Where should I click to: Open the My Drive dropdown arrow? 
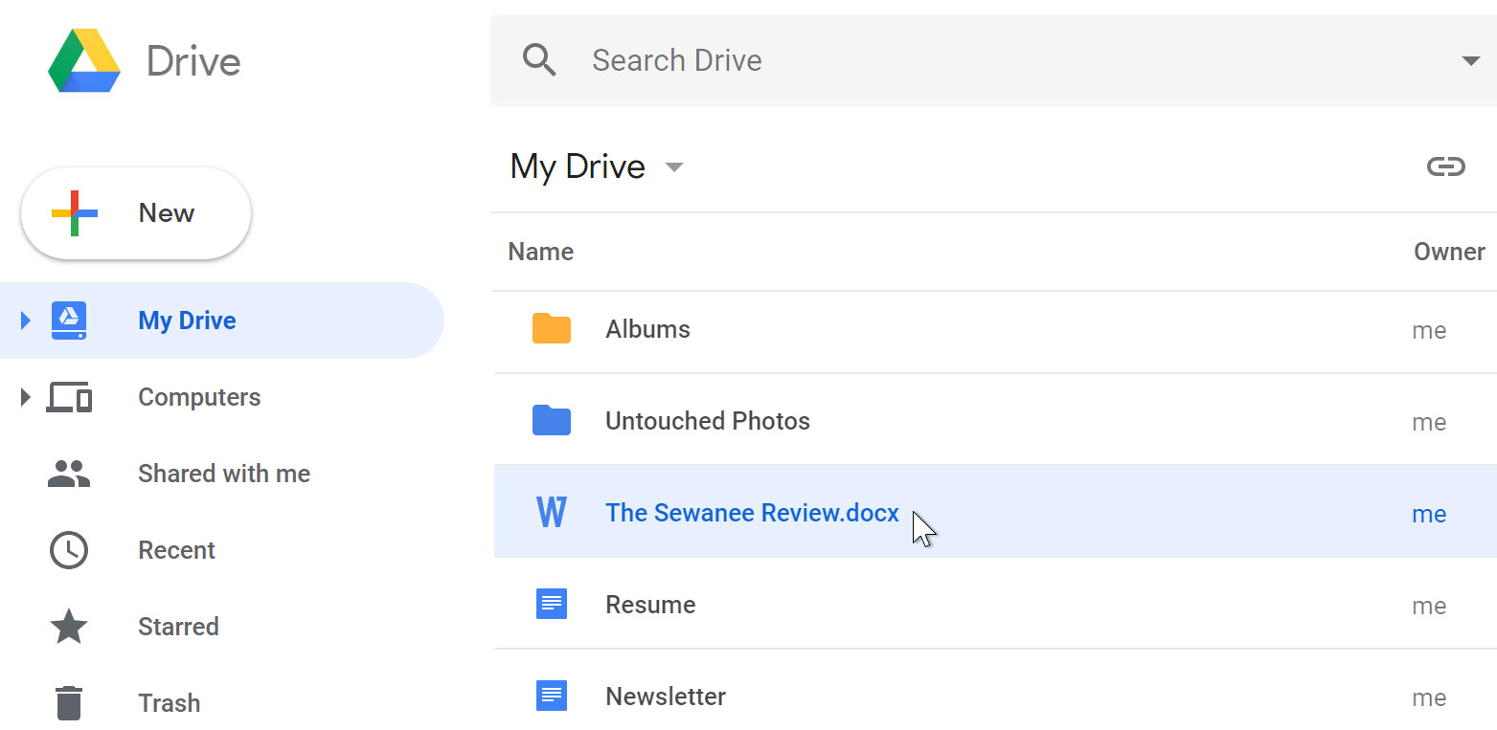tap(674, 166)
